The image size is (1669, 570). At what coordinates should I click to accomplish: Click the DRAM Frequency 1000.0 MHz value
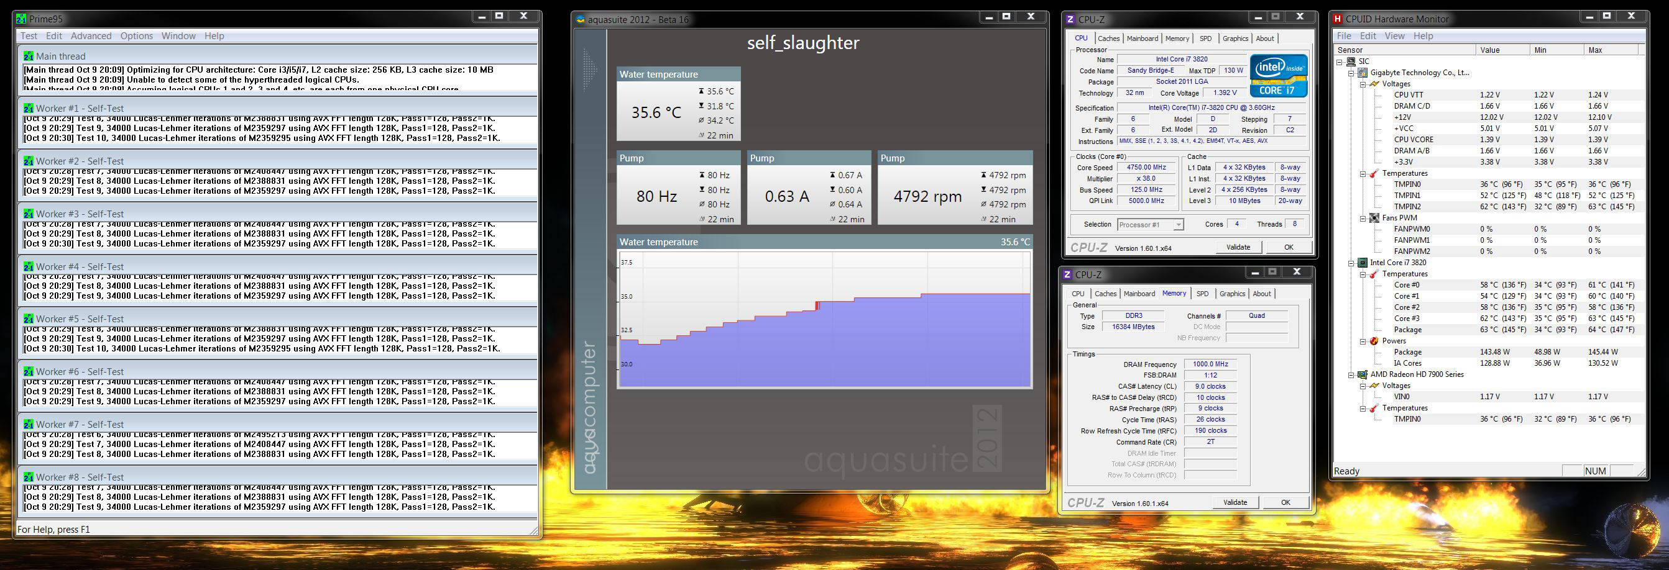point(1210,364)
